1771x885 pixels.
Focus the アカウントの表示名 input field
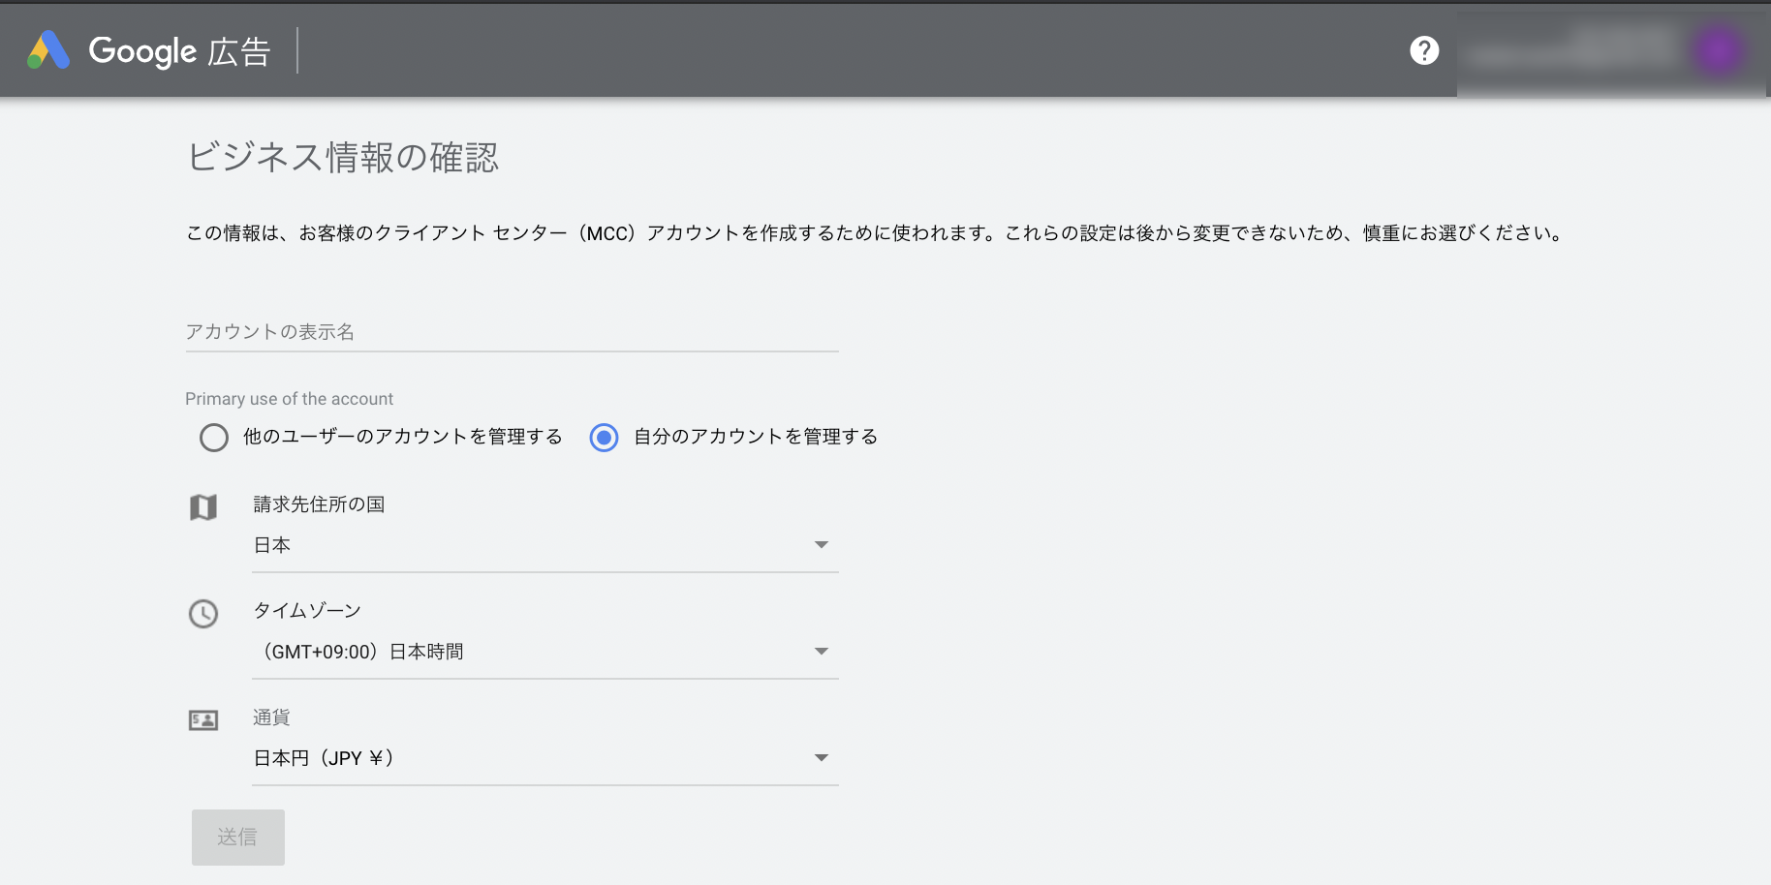tap(512, 332)
